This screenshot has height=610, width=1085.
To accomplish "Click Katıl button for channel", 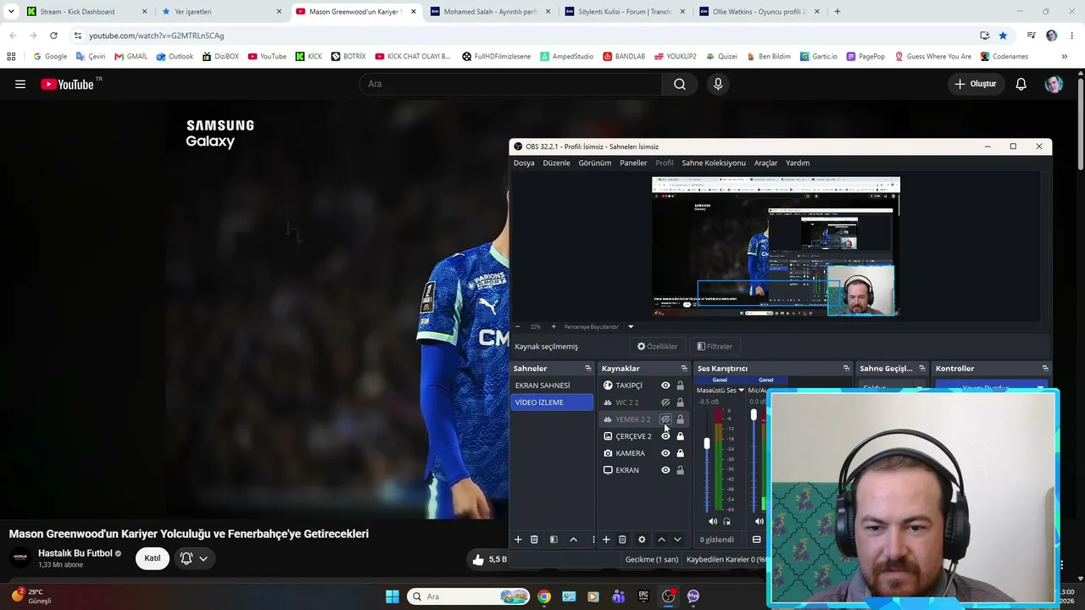I will click(153, 558).
